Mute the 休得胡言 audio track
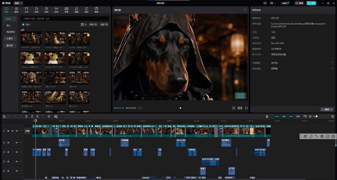Viewport: 337px width, 180px height. (17, 152)
